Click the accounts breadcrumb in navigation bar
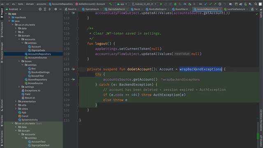This screenshot has height=148, width=263. 41,4
